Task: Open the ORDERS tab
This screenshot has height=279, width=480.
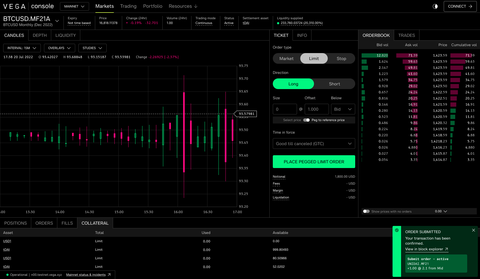Action: (44, 223)
